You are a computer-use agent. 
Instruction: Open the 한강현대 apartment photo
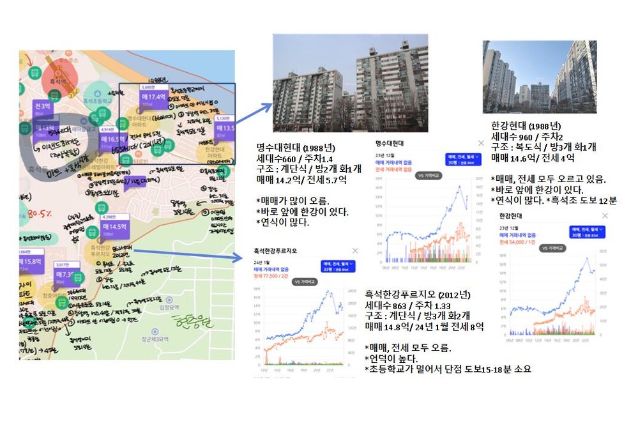click(540, 77)
